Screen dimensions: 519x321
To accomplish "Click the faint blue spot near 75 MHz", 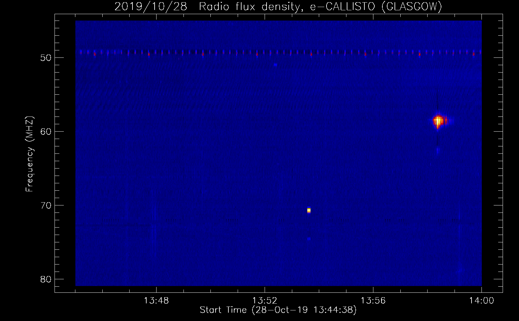I will pos(309,239).
